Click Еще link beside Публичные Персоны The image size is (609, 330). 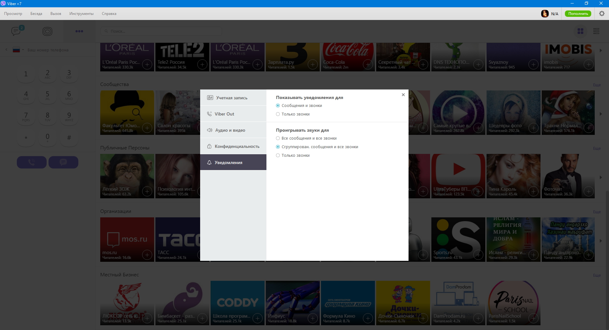[597, 148]
